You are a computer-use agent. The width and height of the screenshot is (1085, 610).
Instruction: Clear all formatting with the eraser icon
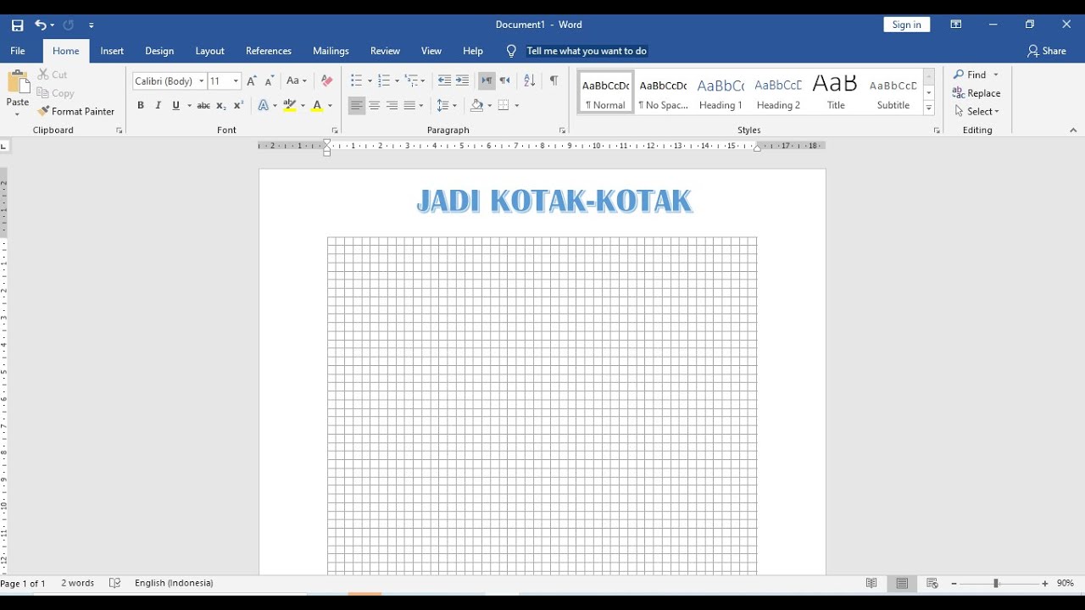pos(326,81)
